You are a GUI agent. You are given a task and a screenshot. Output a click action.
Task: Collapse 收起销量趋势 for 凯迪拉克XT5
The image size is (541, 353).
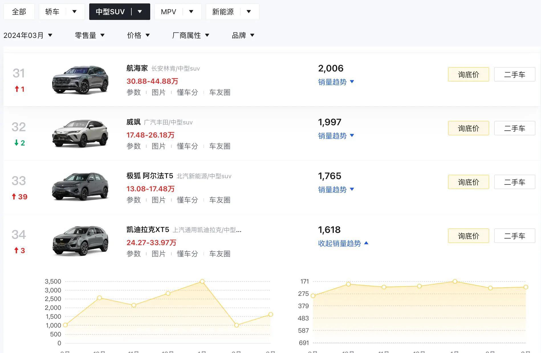click(x=343, y=243)
